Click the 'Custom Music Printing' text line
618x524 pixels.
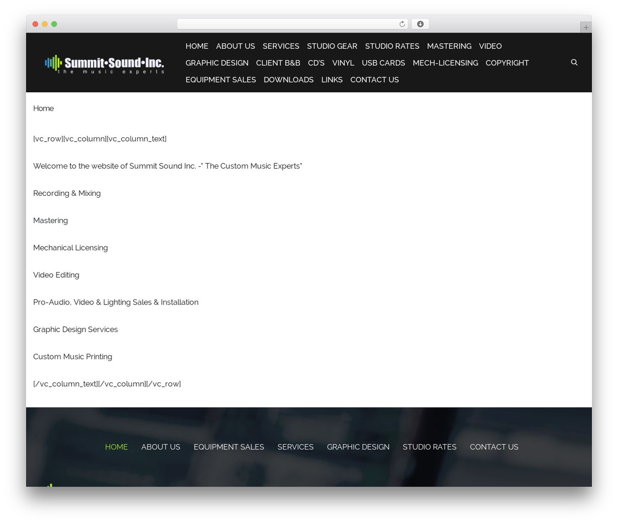click(x=73, y=357)
